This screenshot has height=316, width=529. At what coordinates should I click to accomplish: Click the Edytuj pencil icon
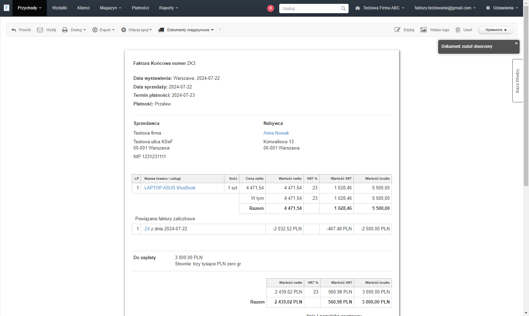398,30
